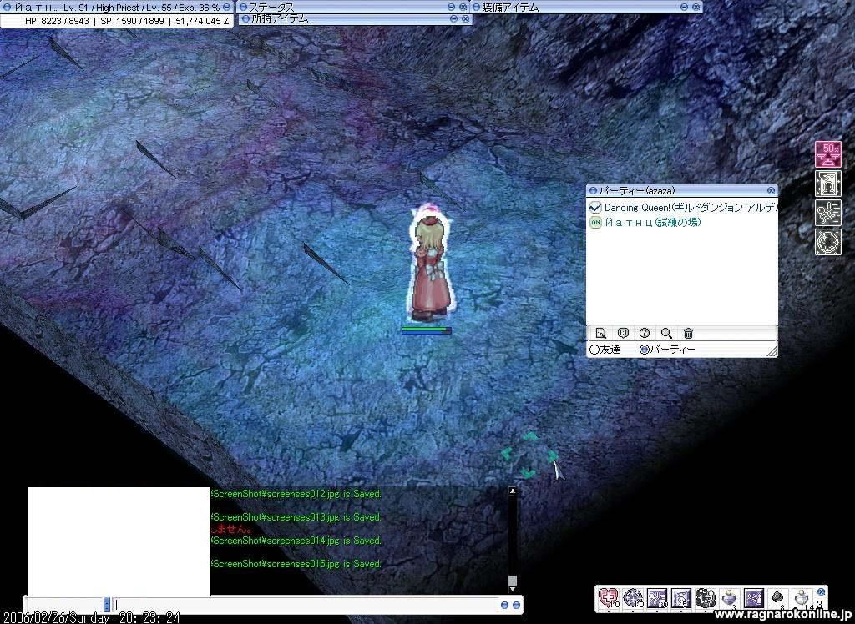Click chat log scrollbar down arrow

pyautogui.click(x=512, y=589)
